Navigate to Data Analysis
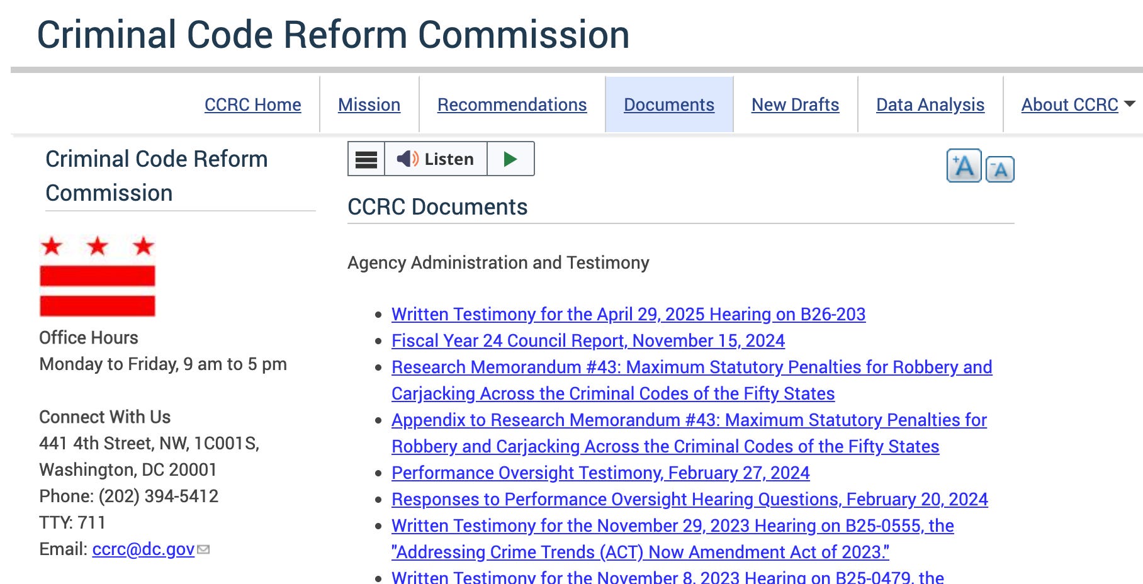Viewport: 1143px width, 584px height. [x=930, y=104]
